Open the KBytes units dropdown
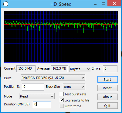Image resolution: width=122 pixels, height=113 pixels. point(80,69)
